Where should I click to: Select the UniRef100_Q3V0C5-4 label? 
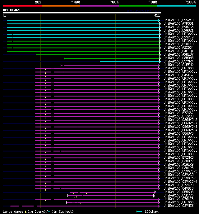pyautogui.click(x=180, y=182)
